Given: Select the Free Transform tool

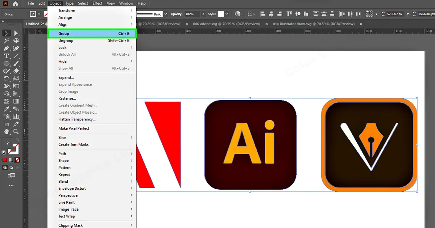Looking at the screenshot, I should [x=16, y=86].
